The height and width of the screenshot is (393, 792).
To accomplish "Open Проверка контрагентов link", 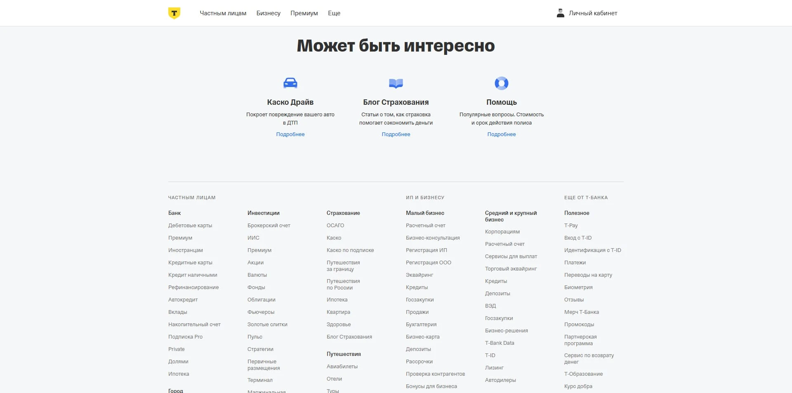I will click(x=435, y=374).
